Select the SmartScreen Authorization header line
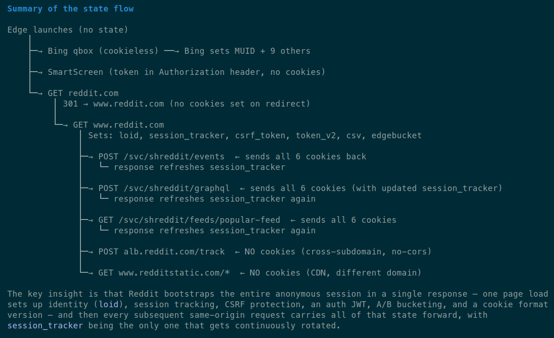The image size is (554, 338). [186, 72]
